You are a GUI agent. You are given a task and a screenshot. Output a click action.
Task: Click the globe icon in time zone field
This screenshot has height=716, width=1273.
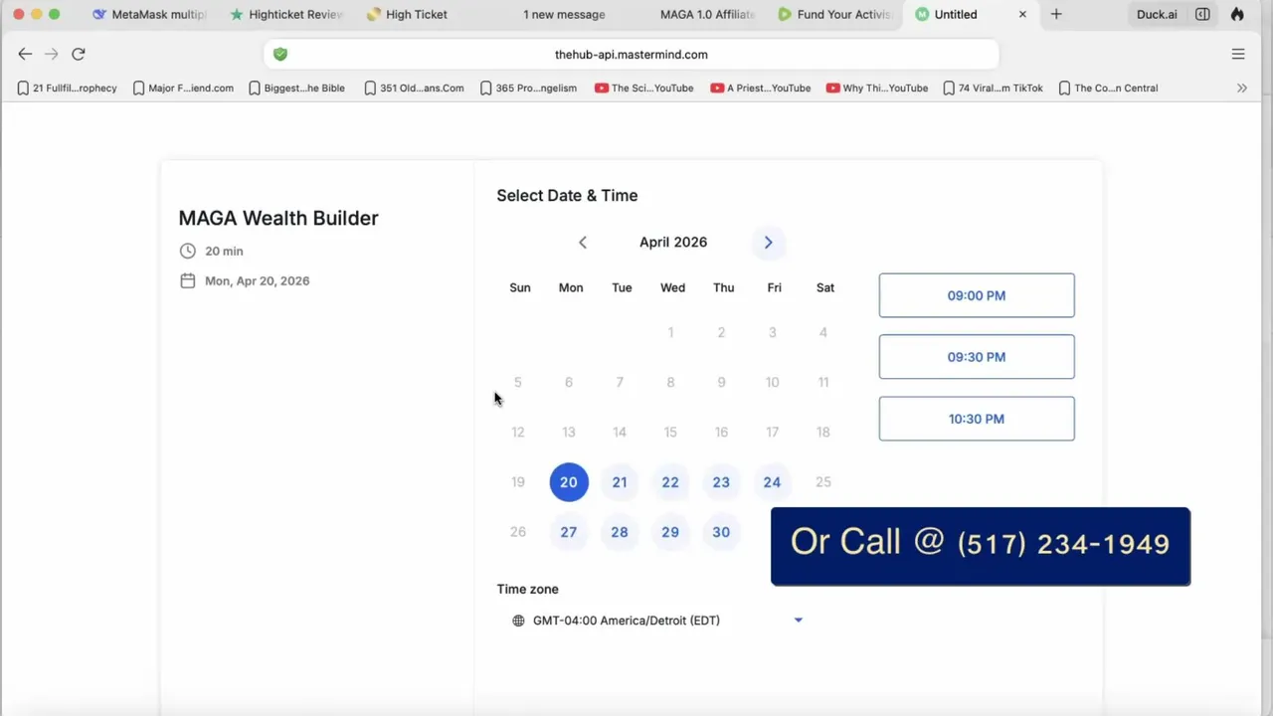point(518,621)
